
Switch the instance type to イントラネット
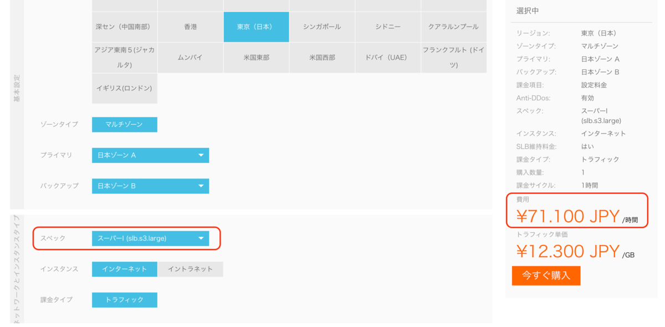pyautogui.click(x=191, y=269)
